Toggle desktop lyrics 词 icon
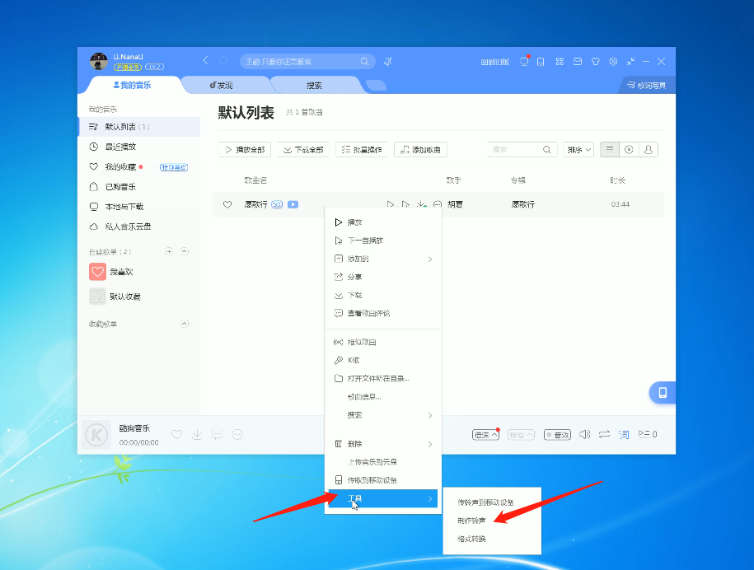The image size is (754, 570). 624,434
